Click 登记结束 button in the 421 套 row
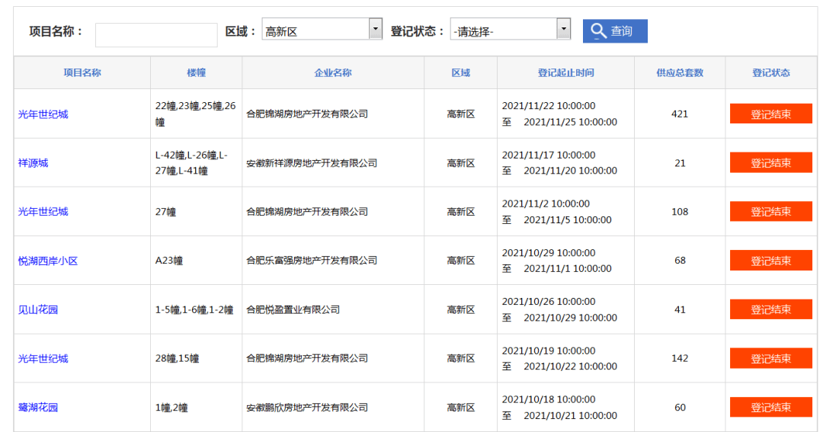The width and height of the screenshot is (823, 432). pos(770,114)
